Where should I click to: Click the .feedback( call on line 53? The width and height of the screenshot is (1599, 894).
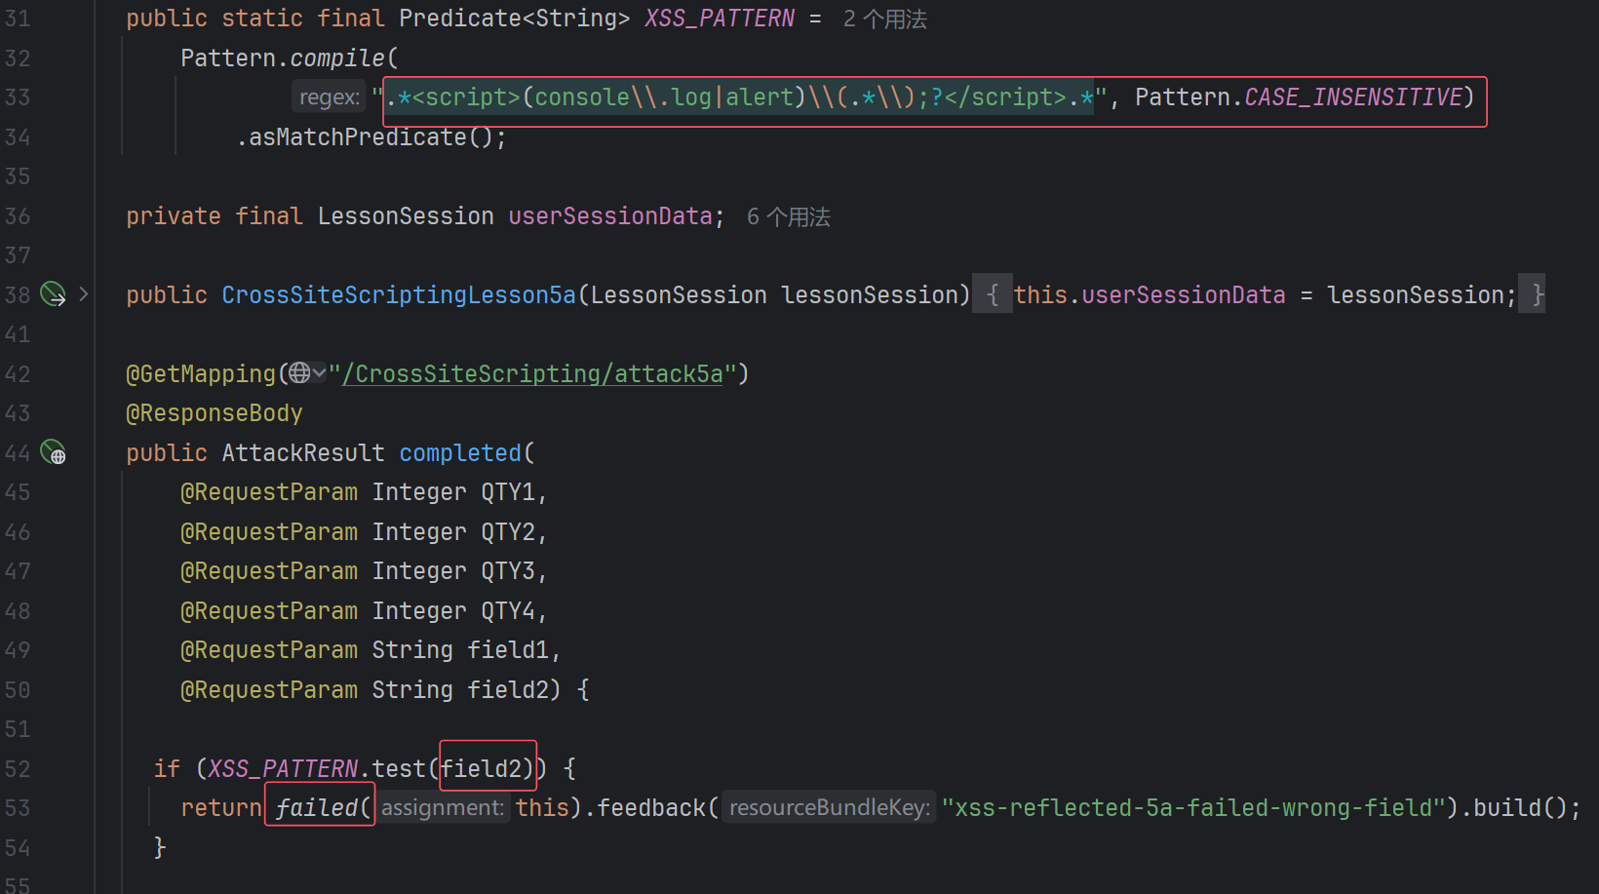[x=651, y=807]
